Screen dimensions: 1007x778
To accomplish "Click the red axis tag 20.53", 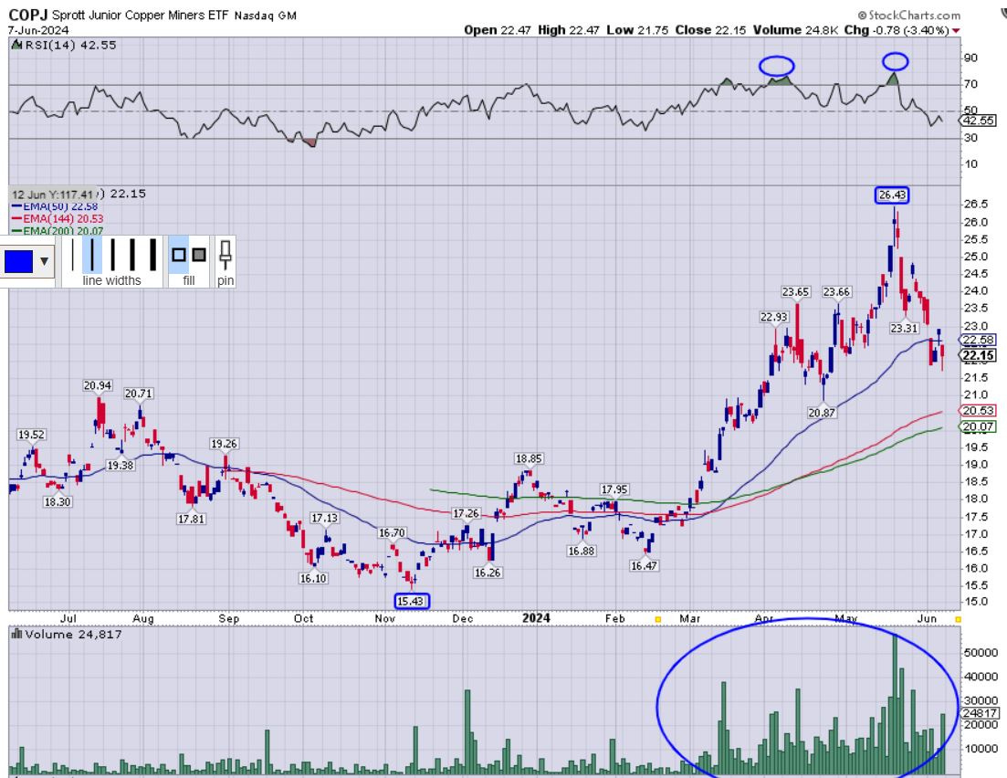I will pos(978,411).
